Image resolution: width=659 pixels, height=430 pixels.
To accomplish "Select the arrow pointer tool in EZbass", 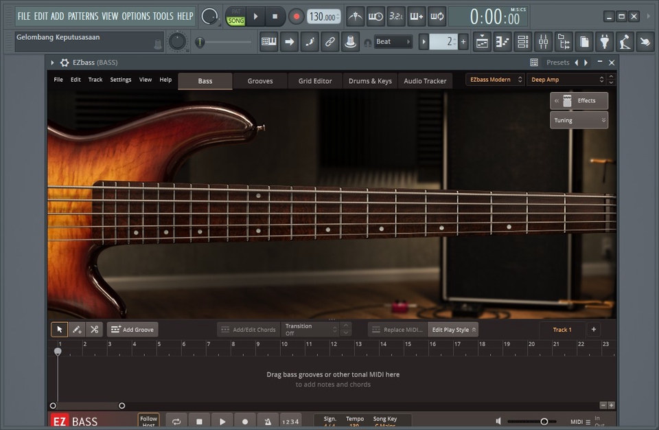I will [59, 329].
